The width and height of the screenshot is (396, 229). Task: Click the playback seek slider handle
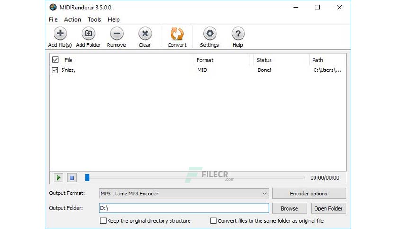tap(87, 177)
